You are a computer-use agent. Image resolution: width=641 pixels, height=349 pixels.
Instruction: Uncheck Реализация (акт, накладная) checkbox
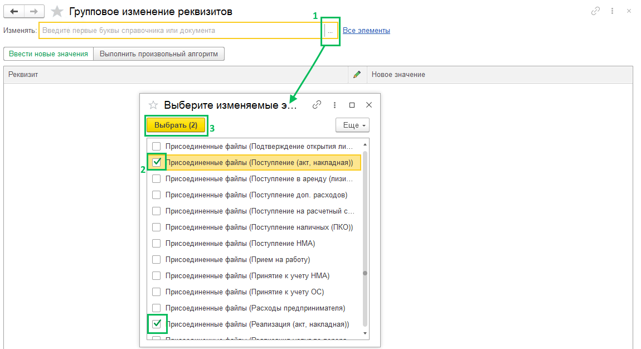[x=156, y=324]
